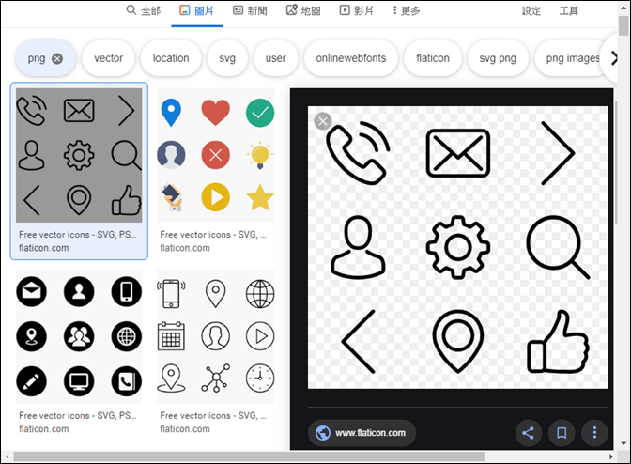Open the thin outline icons thumbnail
This screenshot has width=631, height=464.
[x=216, y=336]
